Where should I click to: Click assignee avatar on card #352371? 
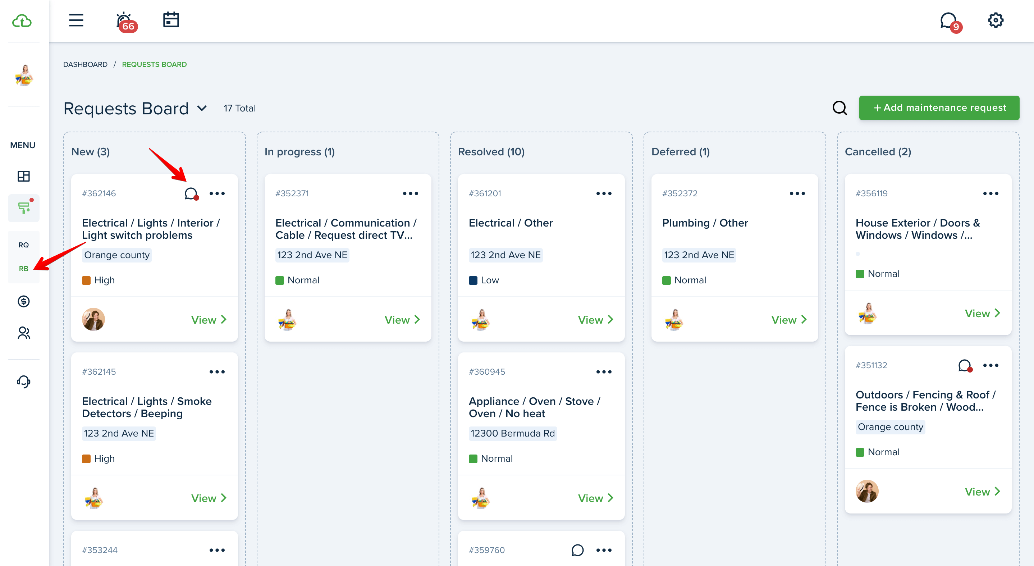coord(287,320)
